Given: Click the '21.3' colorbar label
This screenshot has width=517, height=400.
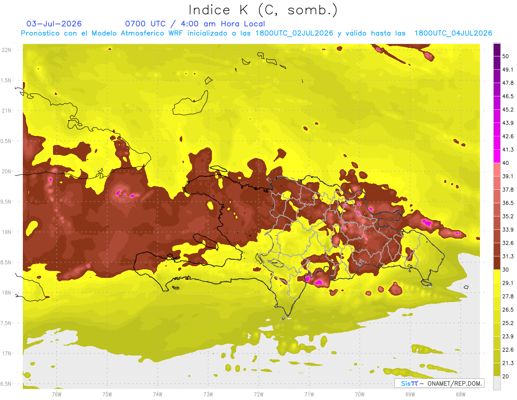Looking at the screenshot, I should 508,363.
